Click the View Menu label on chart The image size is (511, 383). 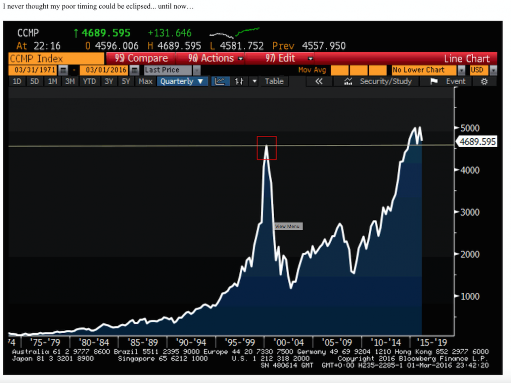coord(287,226)
